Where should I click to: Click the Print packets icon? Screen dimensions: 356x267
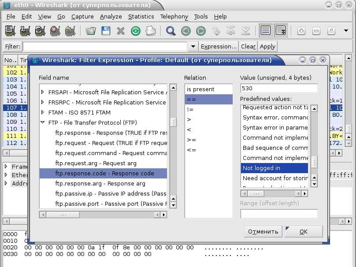click(151, 31)
